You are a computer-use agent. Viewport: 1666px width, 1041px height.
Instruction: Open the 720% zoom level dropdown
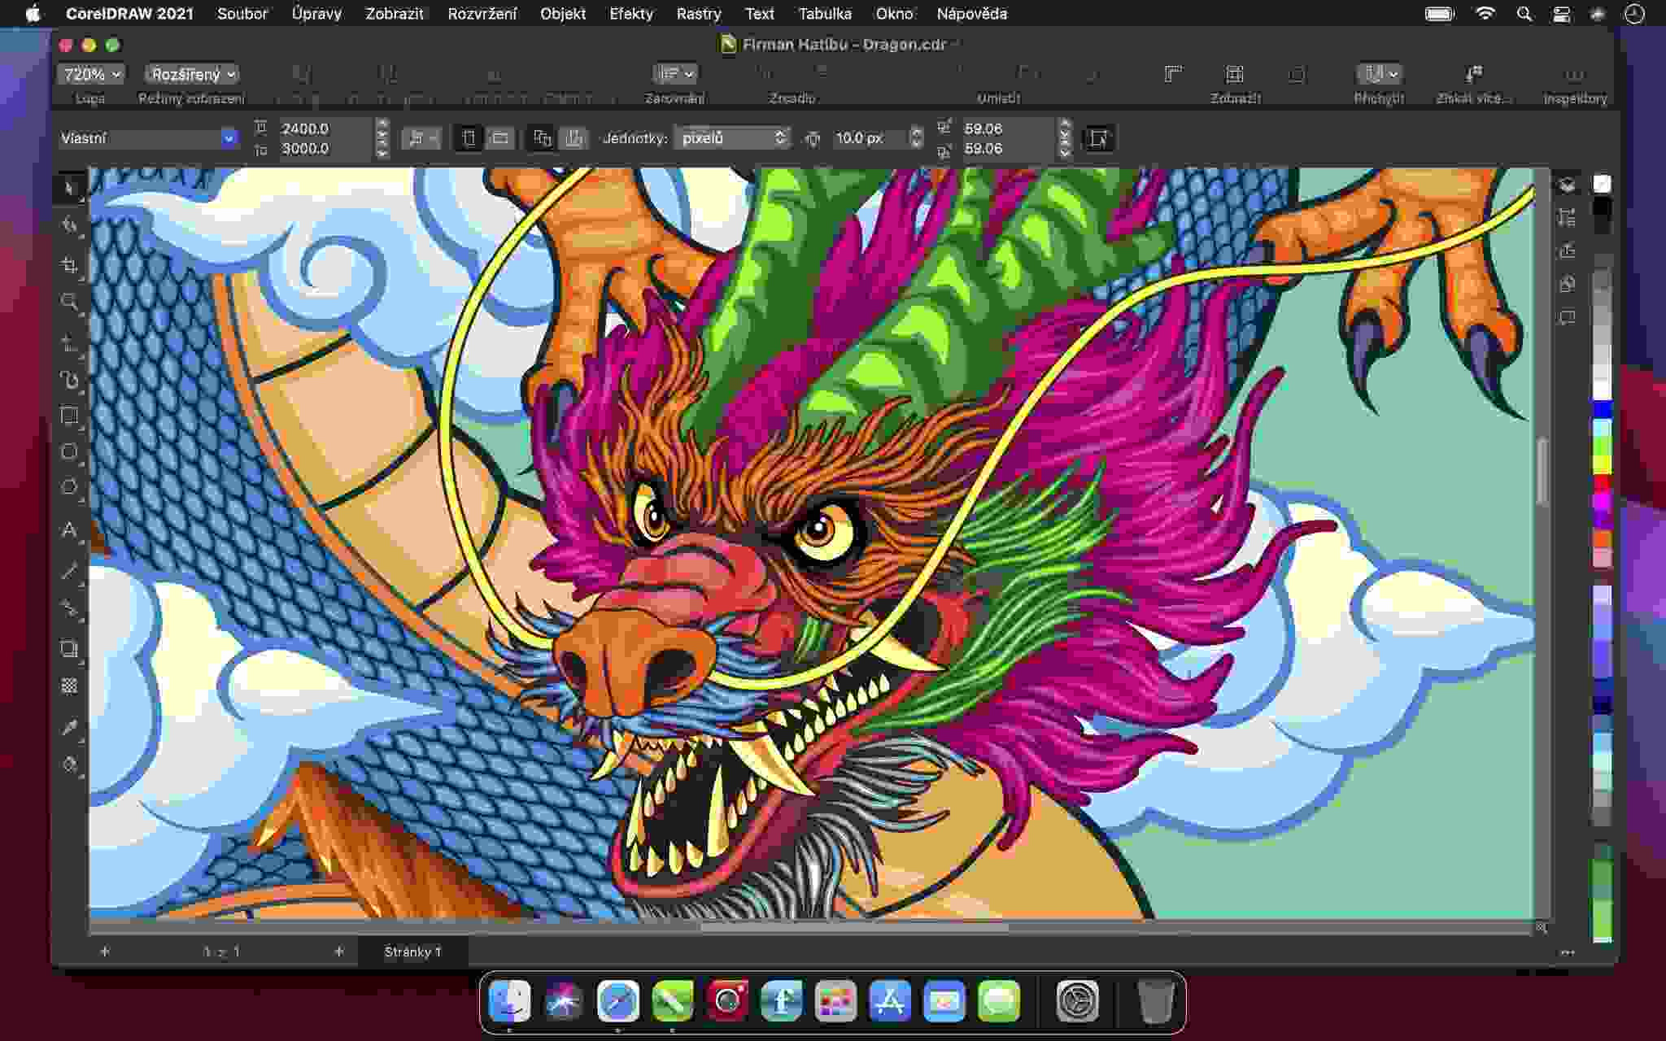pyautogui.click(x=92, y=74)
